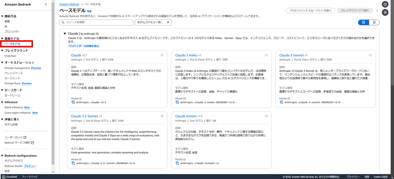The height and width of the screenshot is (179, 394).
Task: Switch to grid card view
Action: 363,22
